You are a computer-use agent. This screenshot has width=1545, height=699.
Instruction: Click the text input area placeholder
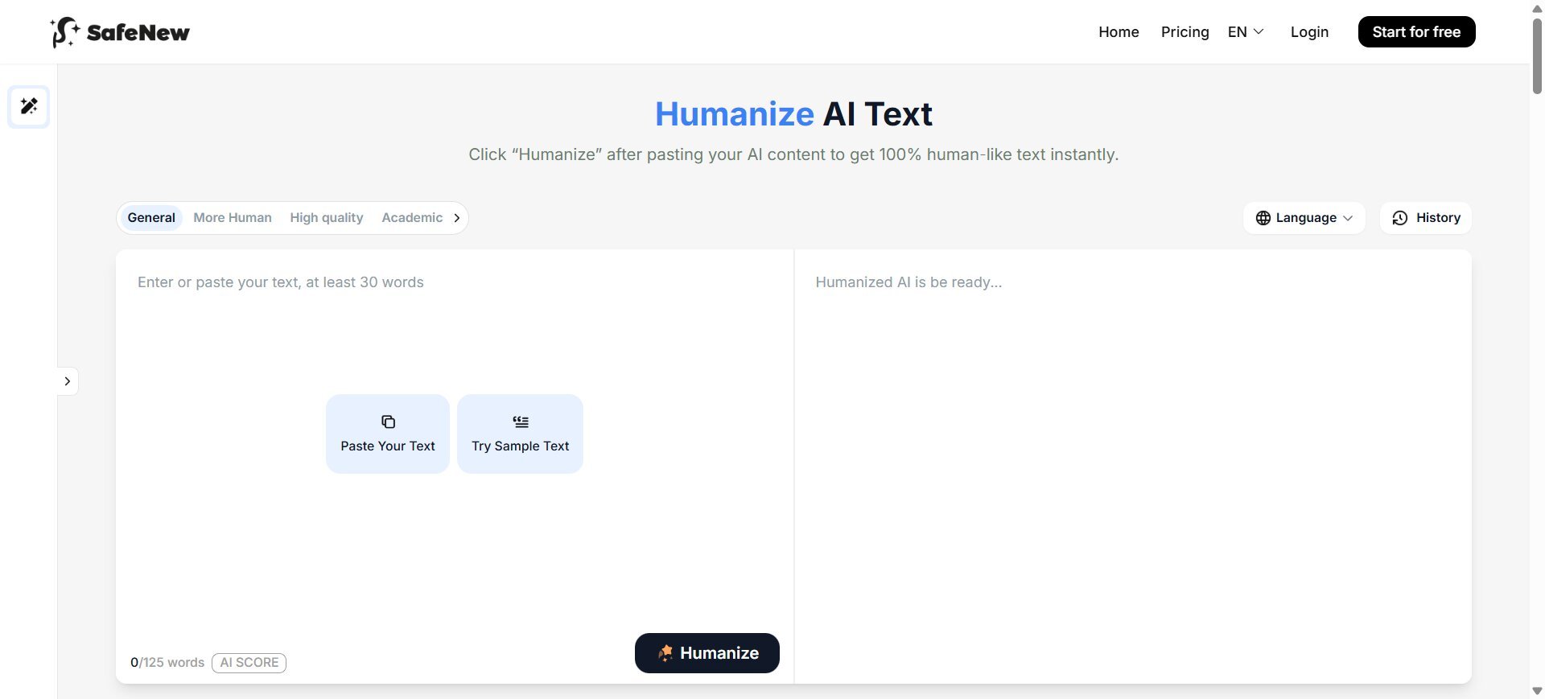[x=281, y=282]
